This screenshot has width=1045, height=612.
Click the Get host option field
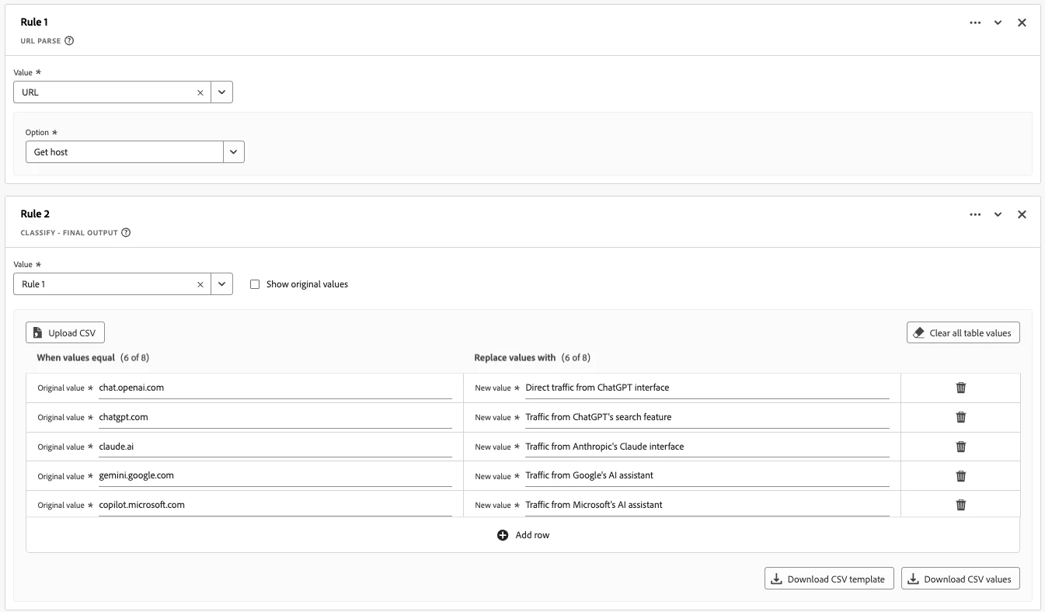(x=125, y=152)
